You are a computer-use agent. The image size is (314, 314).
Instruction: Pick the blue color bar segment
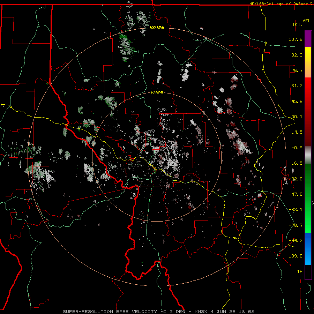click(x=308, y=249)
